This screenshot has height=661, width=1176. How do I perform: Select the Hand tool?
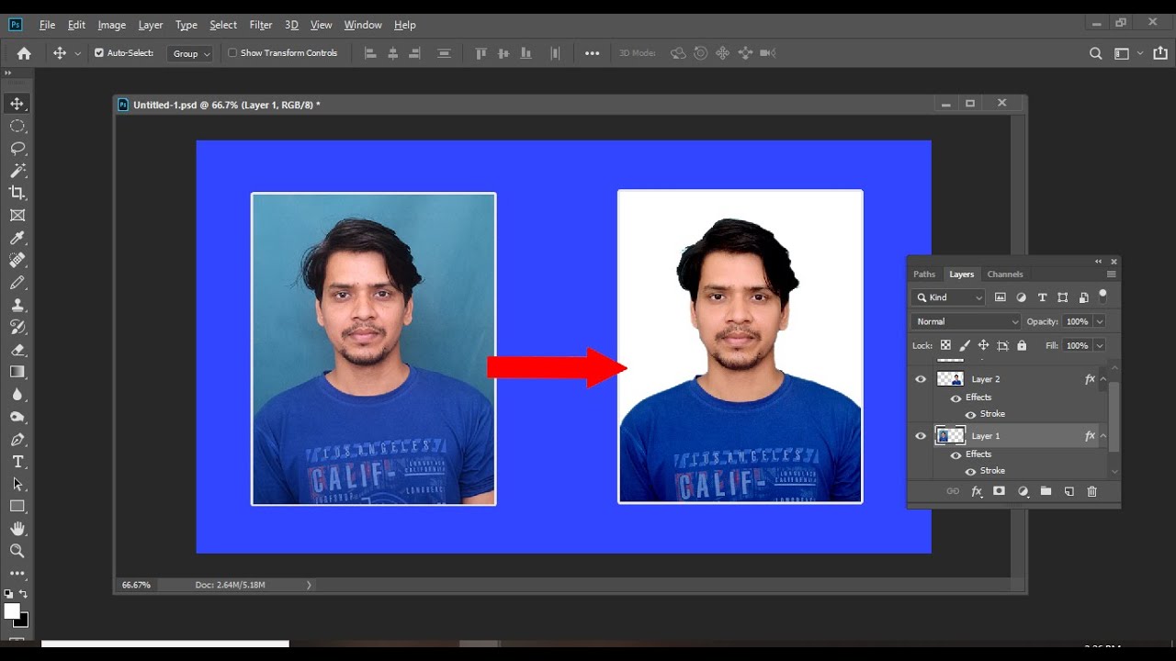pos(17,529)
